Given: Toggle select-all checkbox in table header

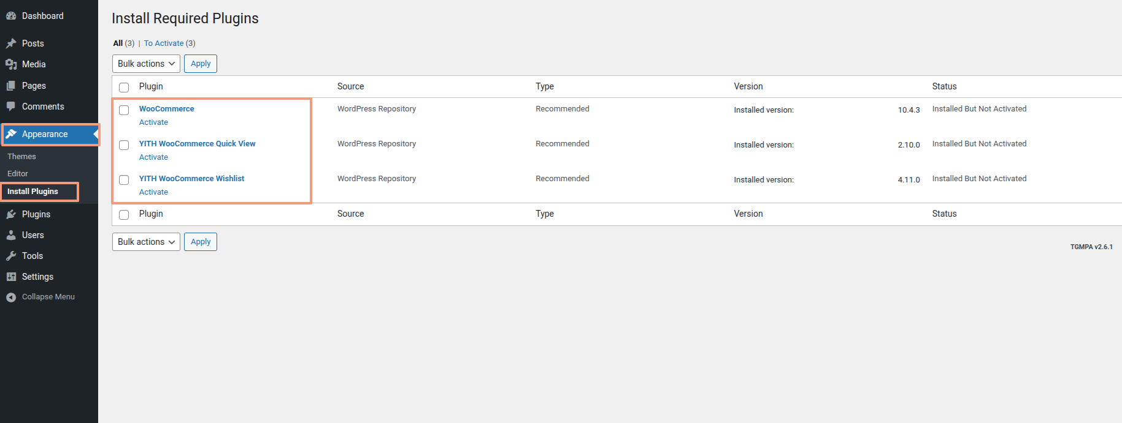Looking at the screenshot, I should (x=124, y=87).
